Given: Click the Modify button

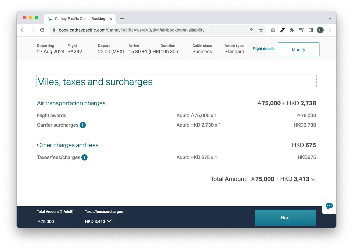Looking at the screenshot, I should point(298,49).
